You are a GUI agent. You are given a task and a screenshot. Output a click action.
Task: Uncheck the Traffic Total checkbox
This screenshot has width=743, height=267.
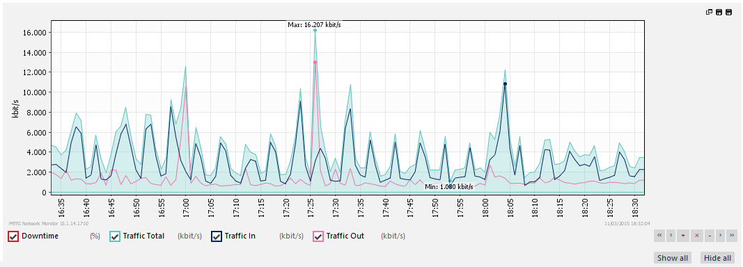115,236
